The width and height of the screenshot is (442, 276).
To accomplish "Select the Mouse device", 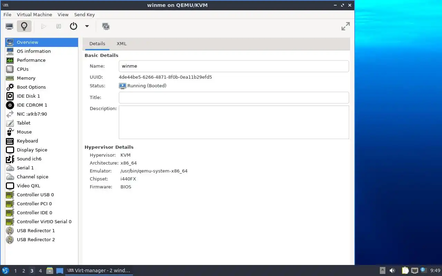I will 41,132.
